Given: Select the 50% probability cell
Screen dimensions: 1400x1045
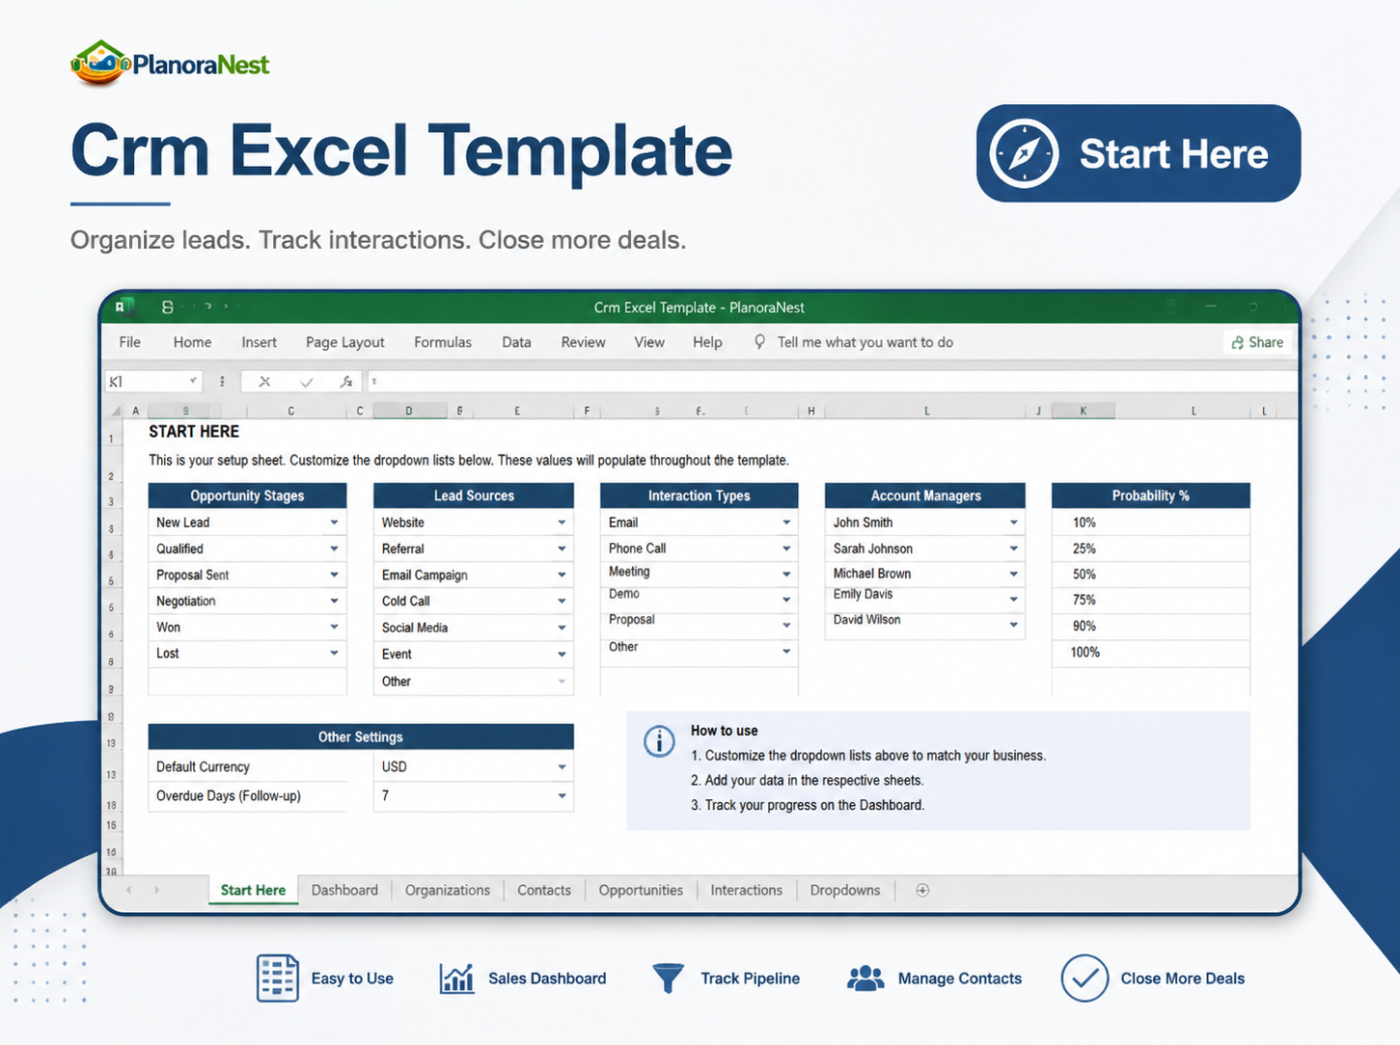Looking at the screenshot, I should [1151, 575].
